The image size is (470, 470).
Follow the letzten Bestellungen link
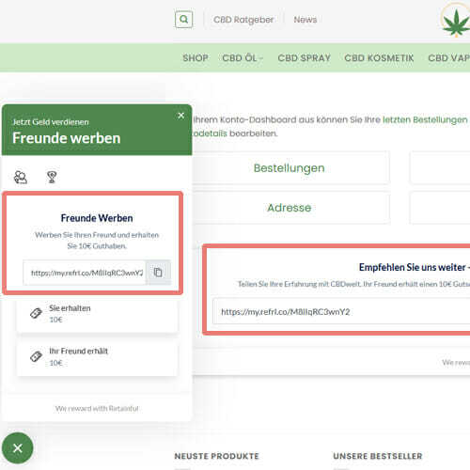click(x=425, y=119)
